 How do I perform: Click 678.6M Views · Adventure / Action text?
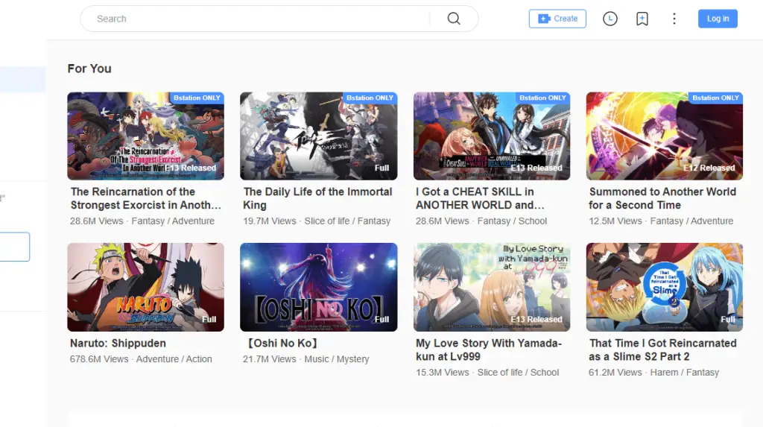(x=141, y=359)
